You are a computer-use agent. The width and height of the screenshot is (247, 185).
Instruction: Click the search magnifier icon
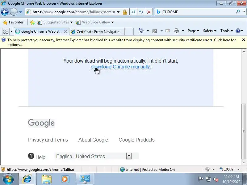238,12
